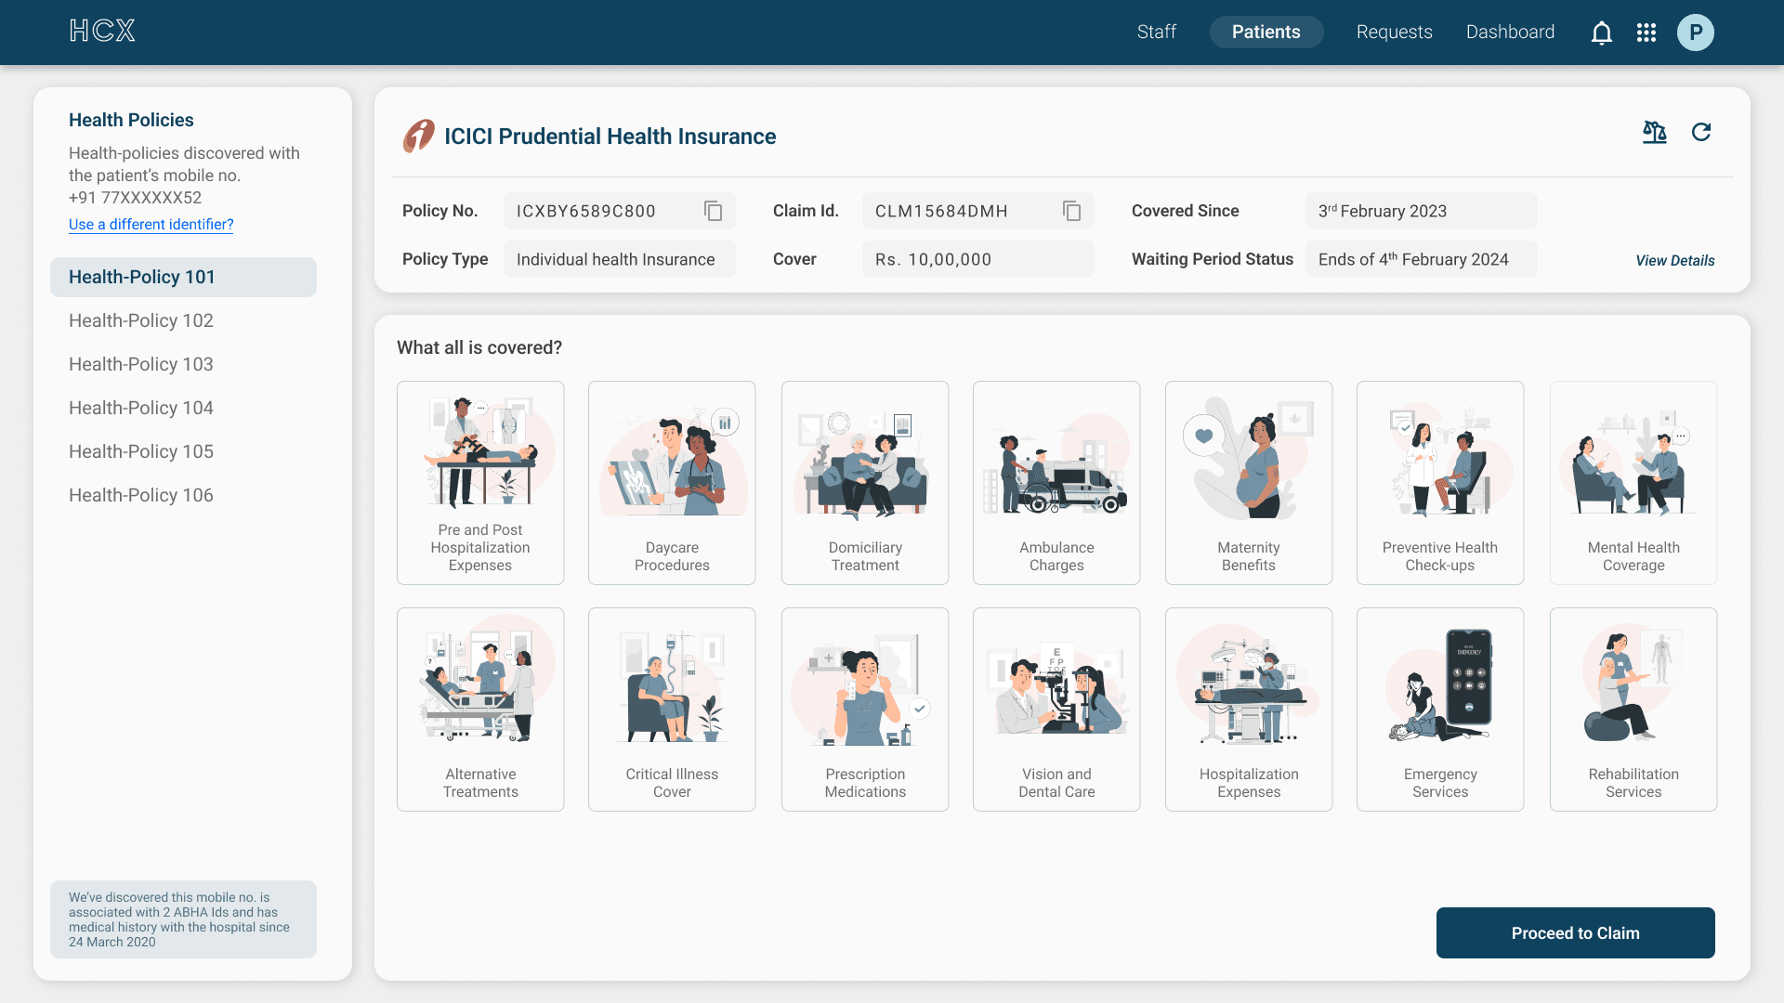Select Health-Policy 103 in sidebar
The image size is (1784, 1003).
point(141,364)
